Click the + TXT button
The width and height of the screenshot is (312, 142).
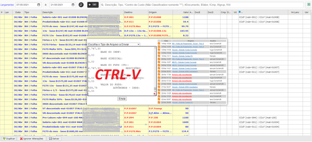[x=93, y=5]
